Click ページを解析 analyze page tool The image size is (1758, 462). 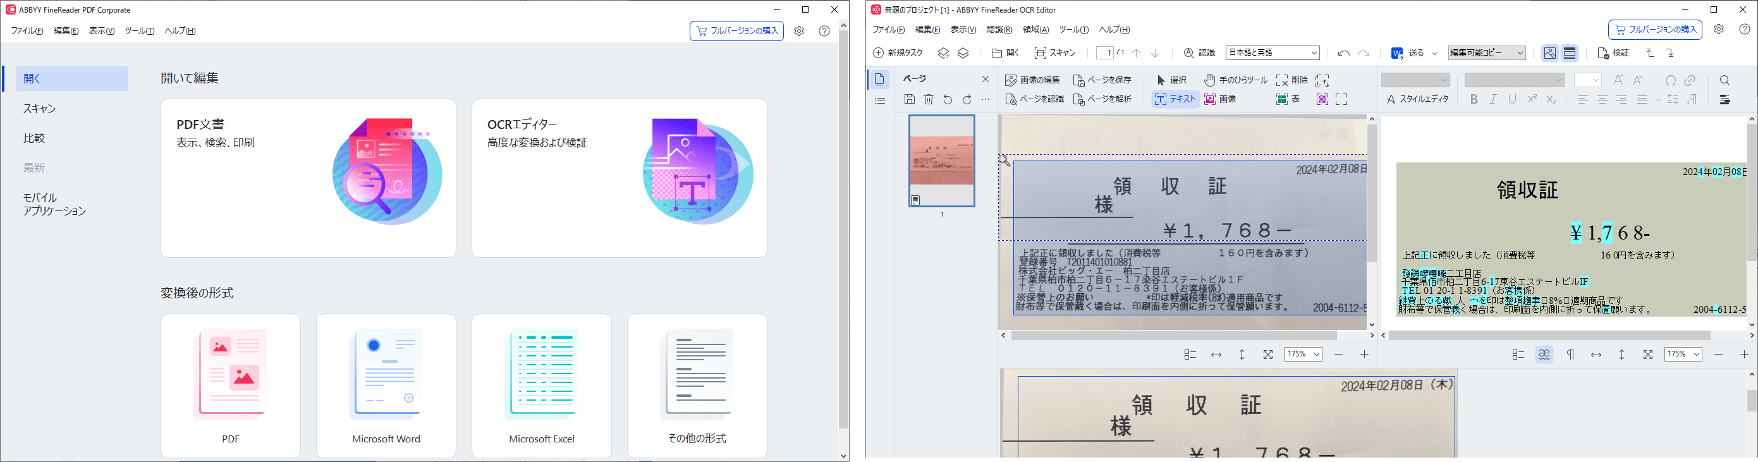[1102, 100]
